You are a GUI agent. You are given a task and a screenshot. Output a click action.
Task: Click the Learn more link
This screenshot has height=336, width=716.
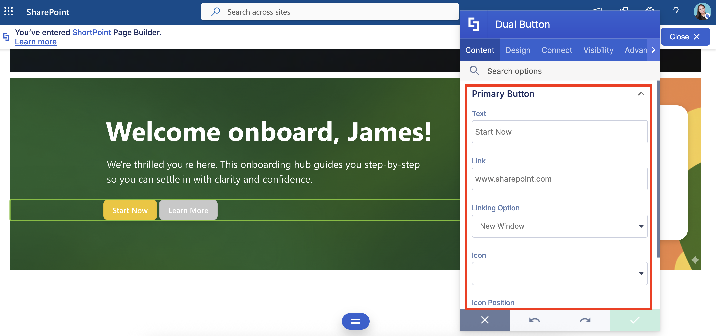click(x=36, y=42)
